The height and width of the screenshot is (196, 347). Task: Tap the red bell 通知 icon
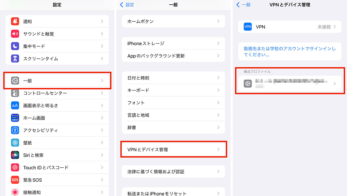(x=15, y=21)
